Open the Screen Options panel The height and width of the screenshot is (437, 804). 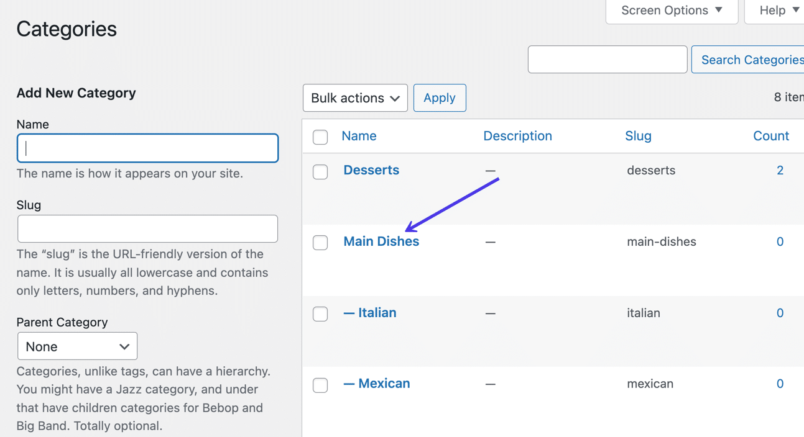click(x=670, y=10)
